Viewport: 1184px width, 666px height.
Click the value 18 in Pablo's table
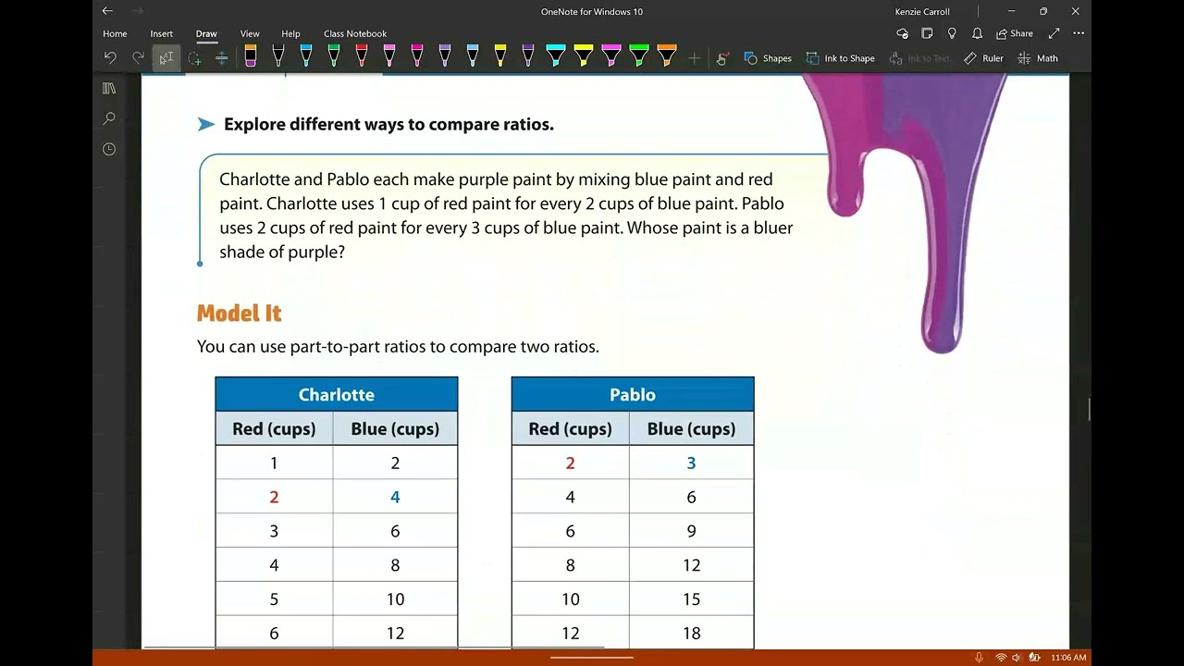[691, 634]
